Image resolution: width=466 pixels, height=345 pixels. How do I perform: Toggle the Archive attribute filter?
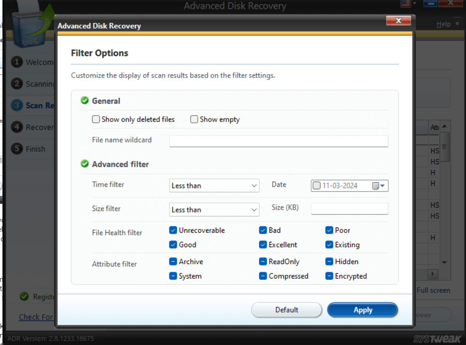[173, 262]
